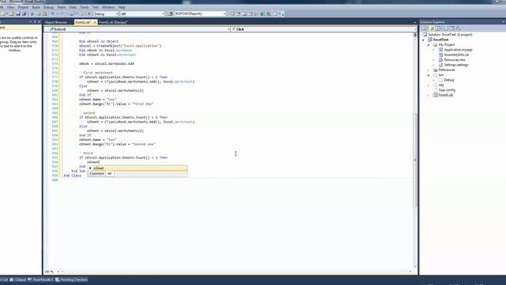Open the Find Results 1 tab
Viewport: 506px width, 285px height.
click(x=40, y=279)
